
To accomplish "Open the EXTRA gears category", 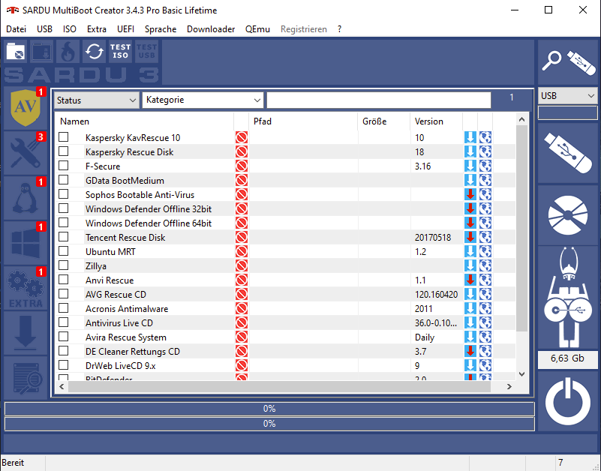I will pos(26,288).
